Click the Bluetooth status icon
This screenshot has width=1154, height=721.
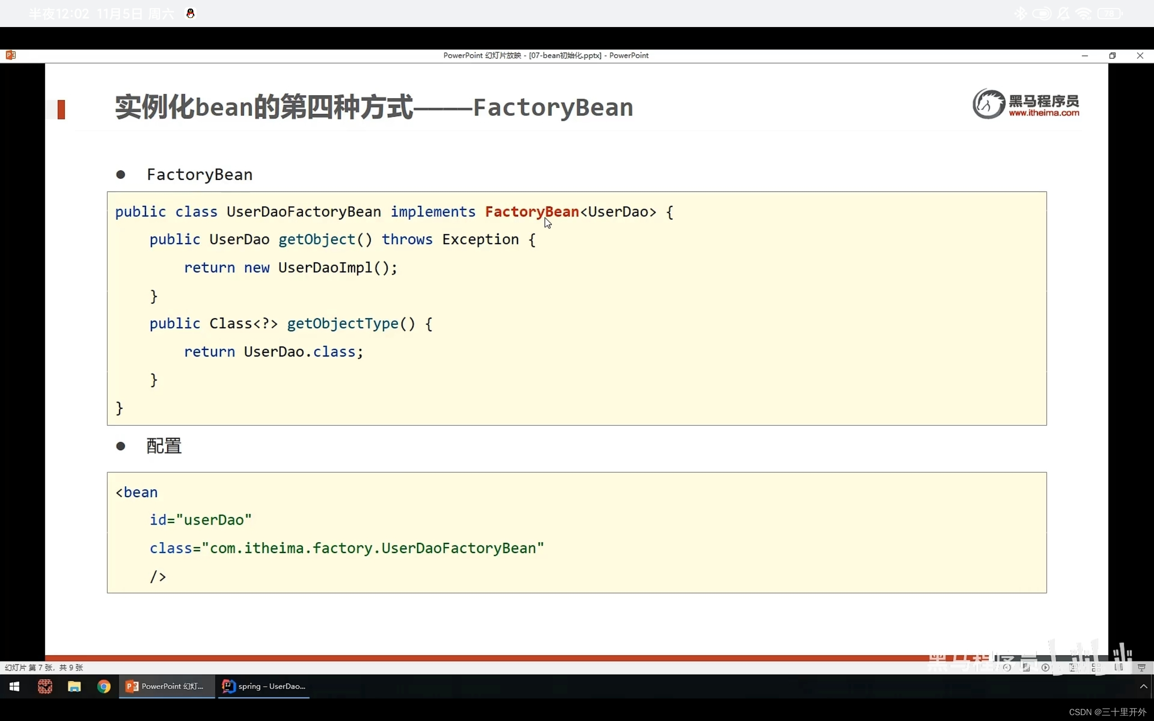(1020, 14)
